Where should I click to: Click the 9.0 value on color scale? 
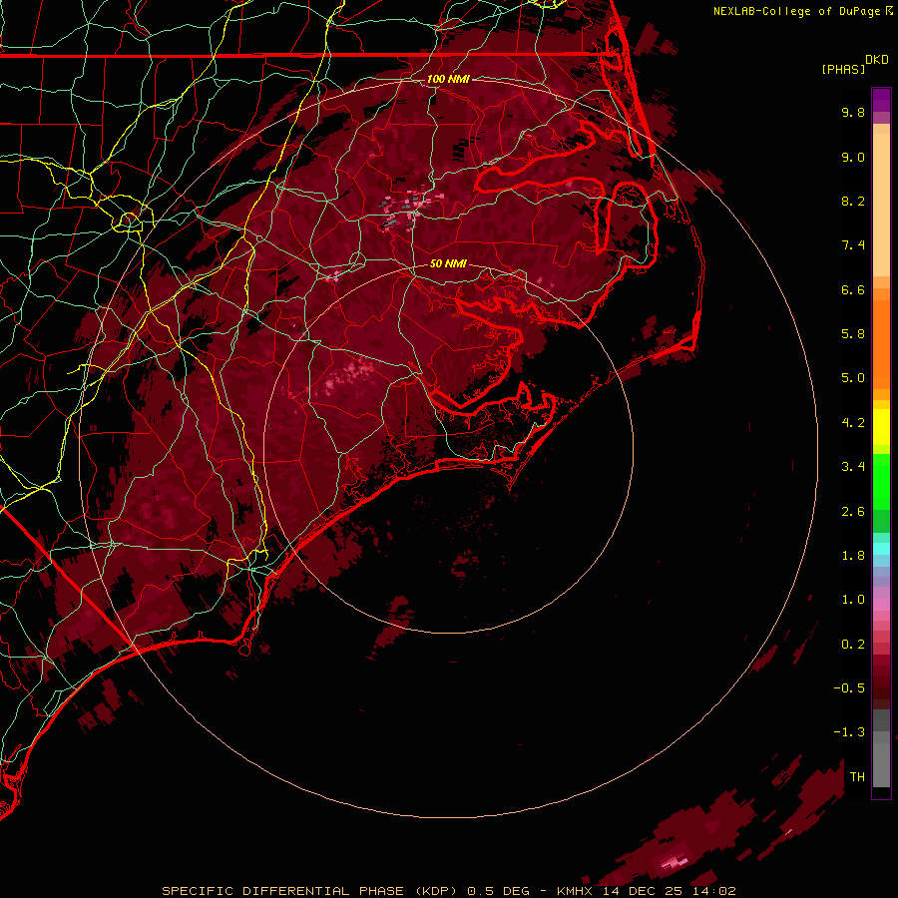point(853,157)
